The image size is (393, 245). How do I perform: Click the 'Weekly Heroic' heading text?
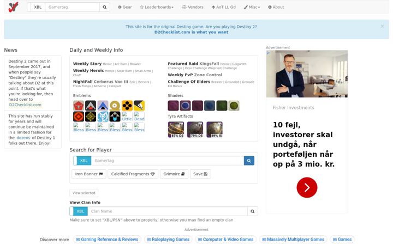pos(88,71)
